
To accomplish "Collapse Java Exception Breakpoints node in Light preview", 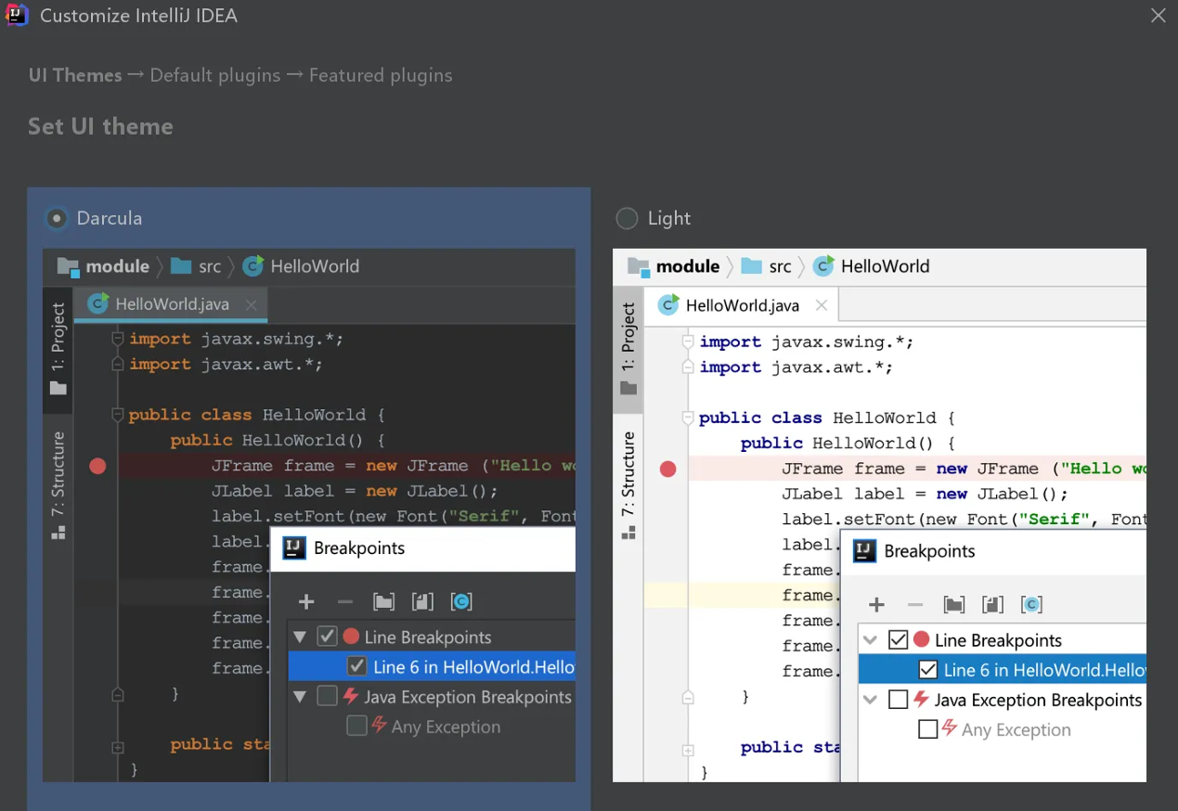I will (x=870, y=700).
